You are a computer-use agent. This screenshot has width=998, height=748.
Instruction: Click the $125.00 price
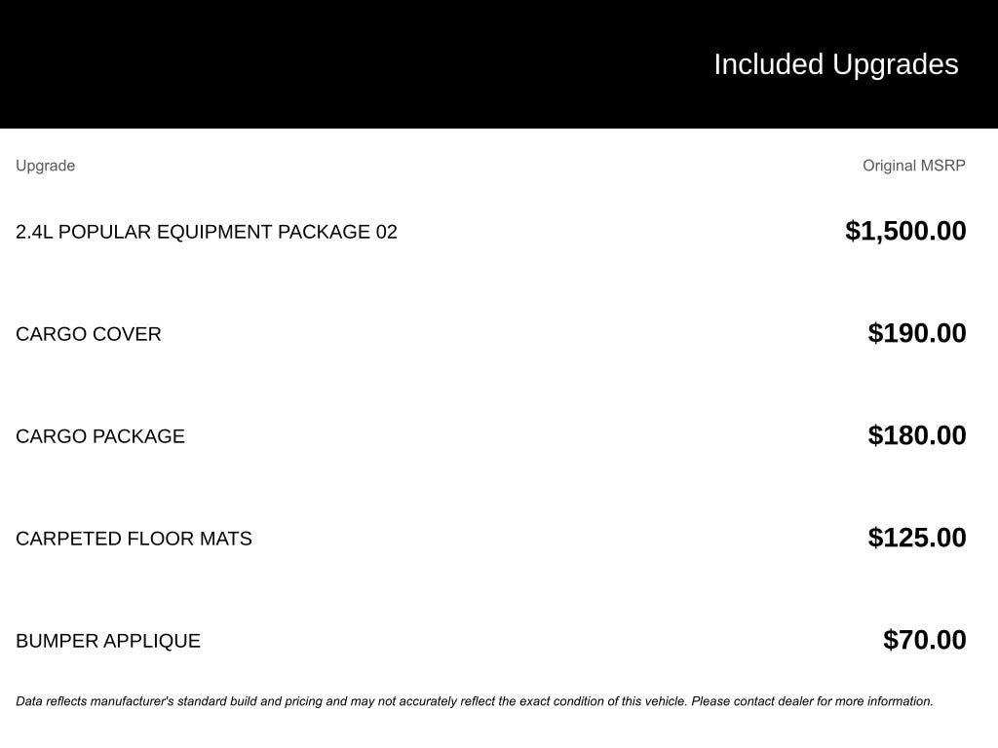917,538
